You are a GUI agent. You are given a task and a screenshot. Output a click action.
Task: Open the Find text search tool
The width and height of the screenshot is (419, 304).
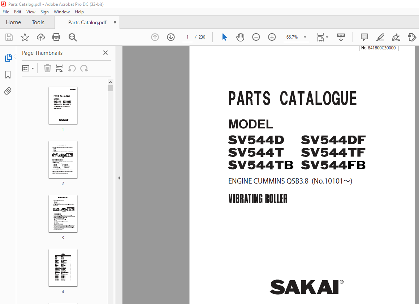[x=73, y=38]
